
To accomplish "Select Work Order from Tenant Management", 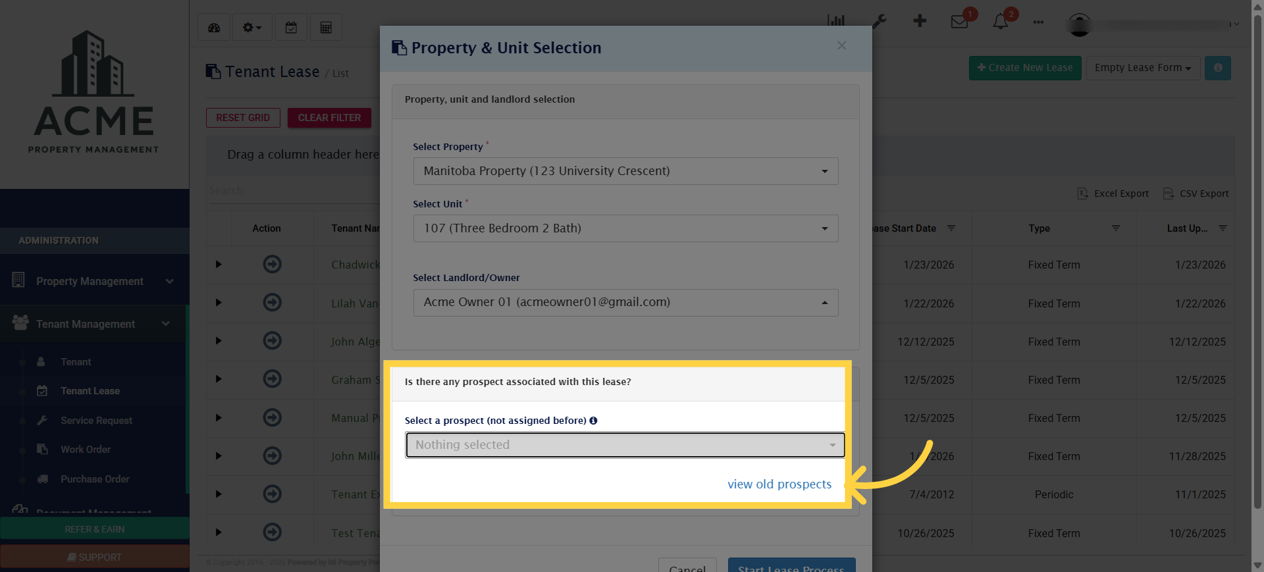I will click(85, 450).
